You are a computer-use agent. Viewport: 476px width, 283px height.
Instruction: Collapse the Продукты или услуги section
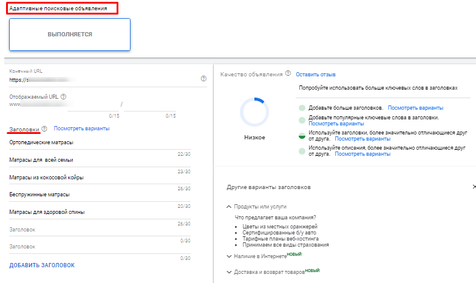click(x=229, y=207)
